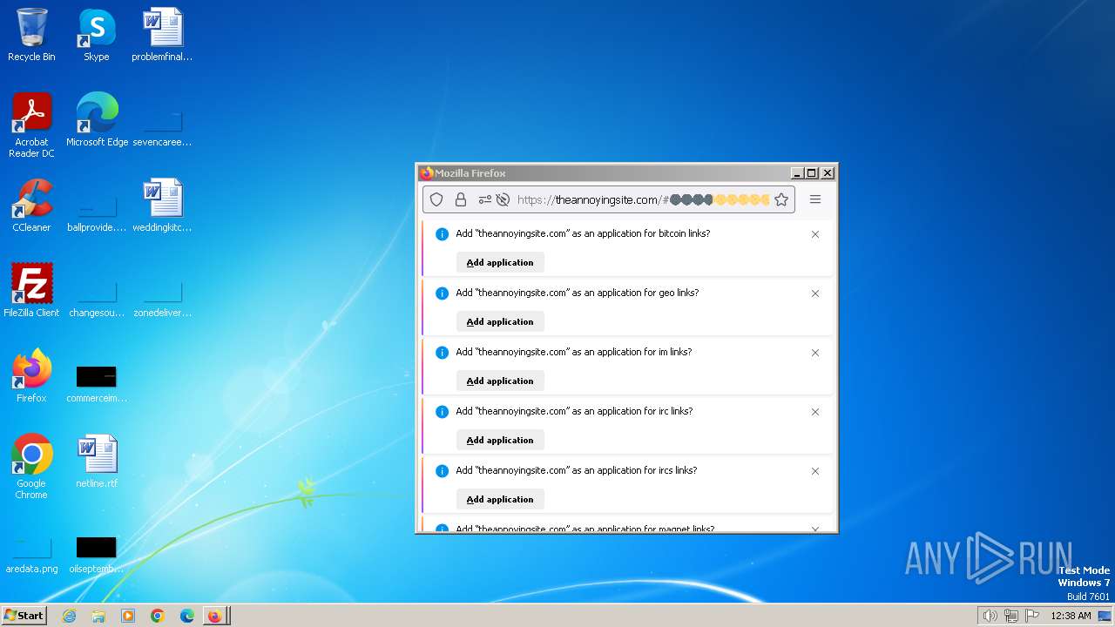
Task: Open Edge from the taskbar
Action: pos(187,616)
